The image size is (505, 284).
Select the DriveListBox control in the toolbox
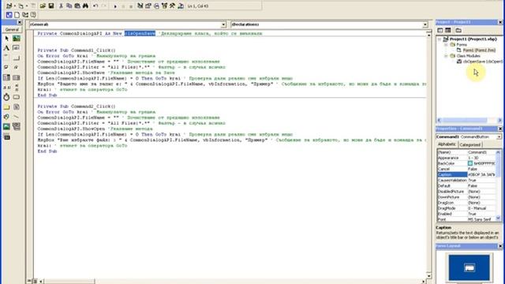tap(16, 97)
